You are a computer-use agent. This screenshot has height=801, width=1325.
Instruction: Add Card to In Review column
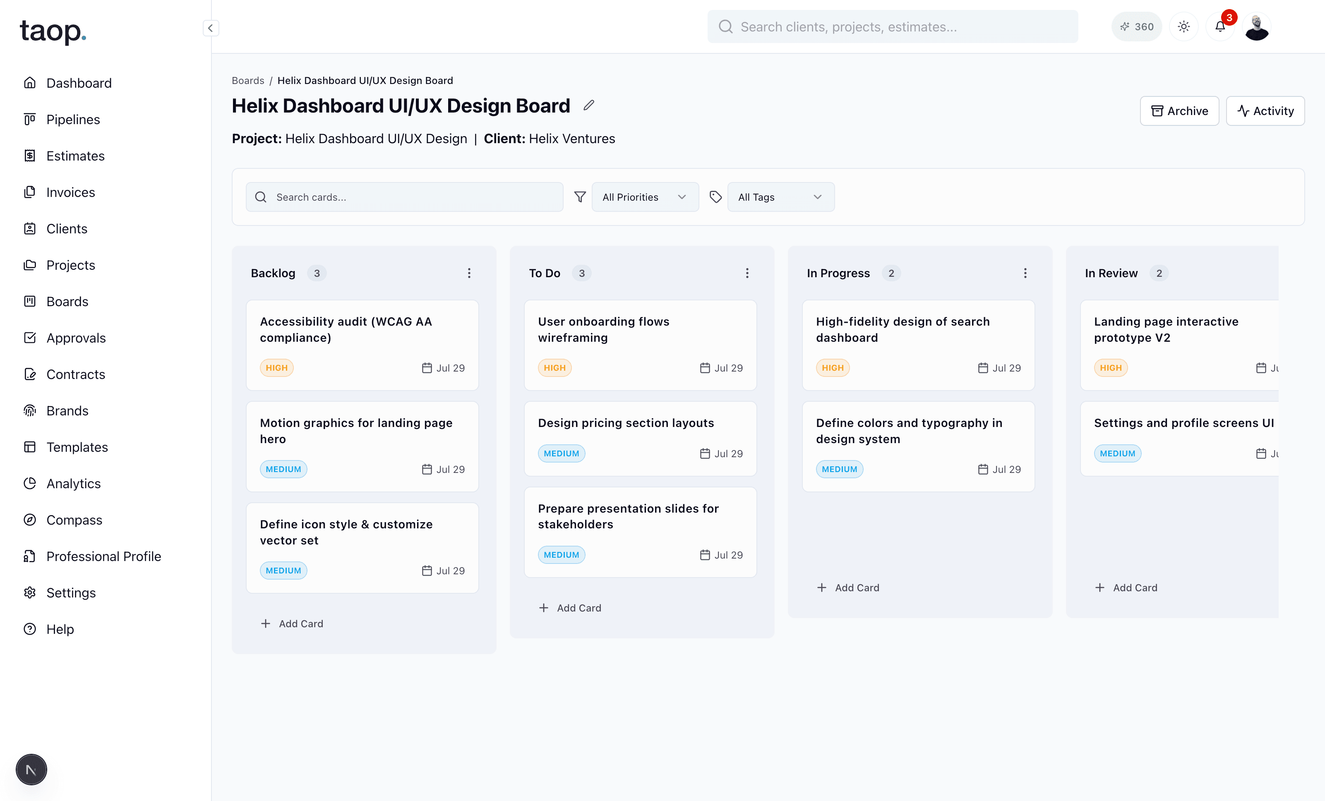coord(1126,588)
